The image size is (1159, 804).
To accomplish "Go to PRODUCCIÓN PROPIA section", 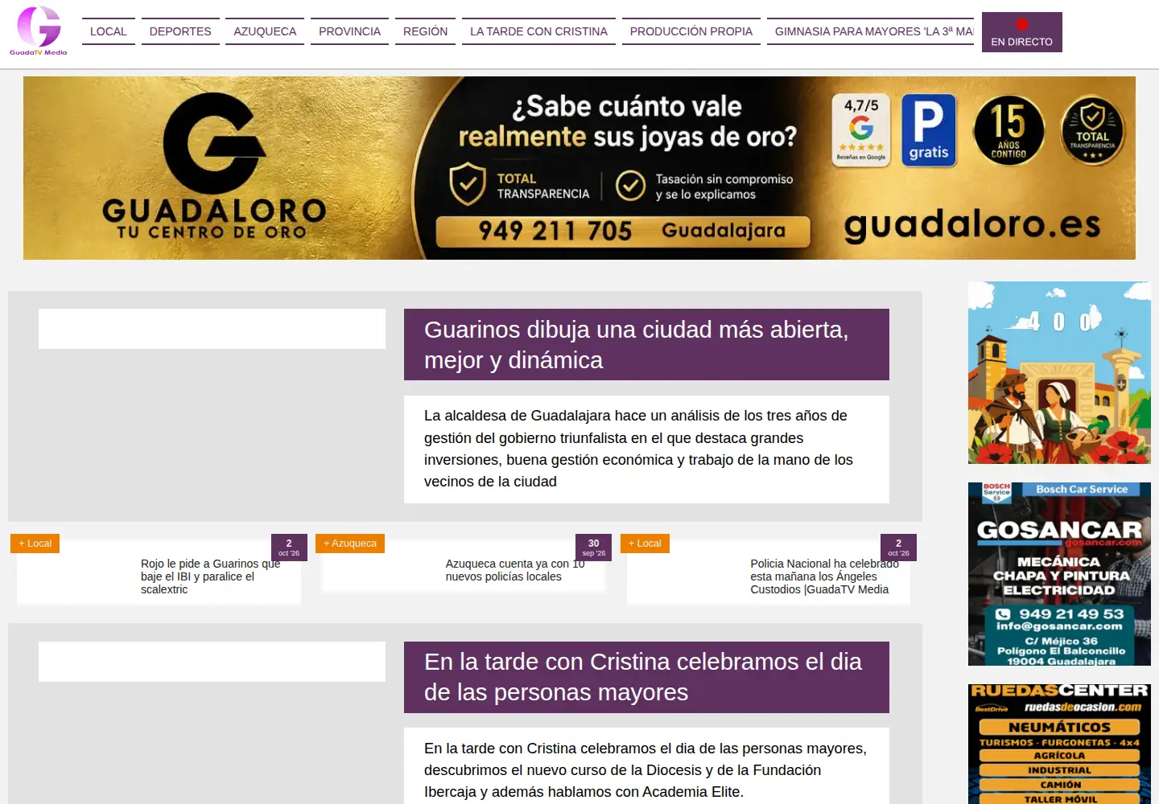I will click(x=691, y=31).
